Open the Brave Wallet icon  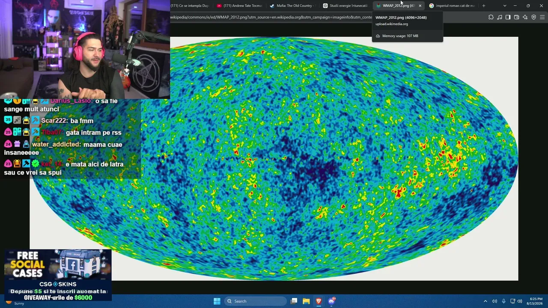[x=516, y=17]
